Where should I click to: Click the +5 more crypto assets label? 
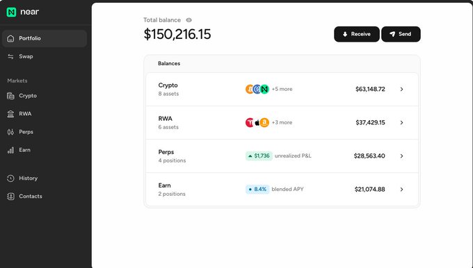pyautogui.click(x=282, y=89)
